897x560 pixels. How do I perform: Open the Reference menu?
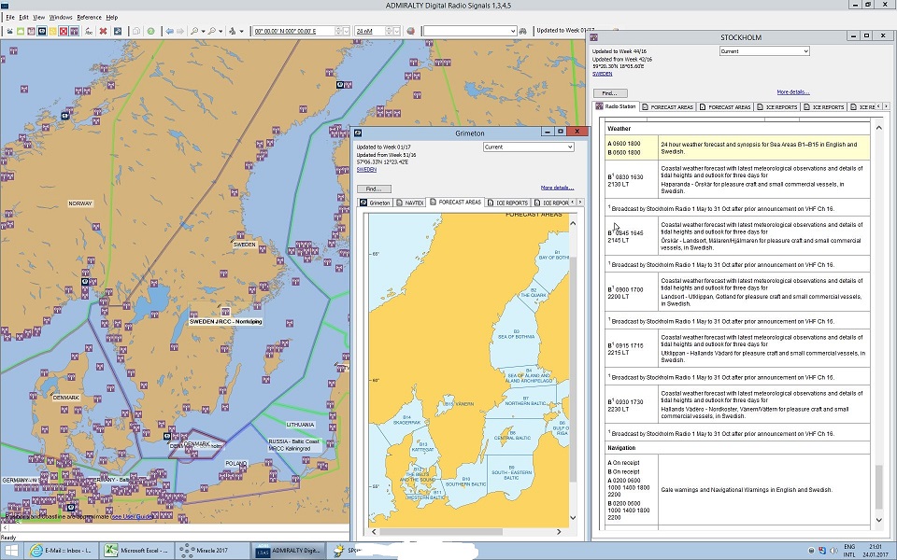pos(90,17)
